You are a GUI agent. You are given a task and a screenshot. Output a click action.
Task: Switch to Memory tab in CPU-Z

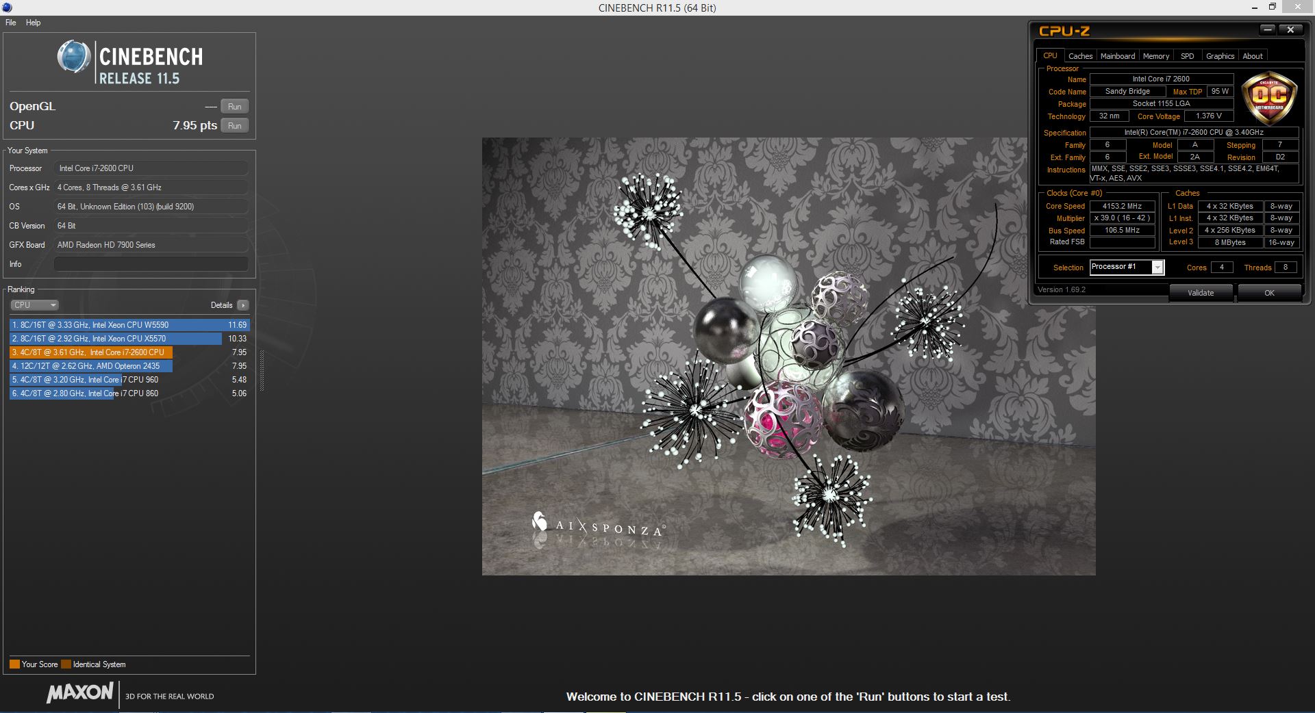point(1156,56)
